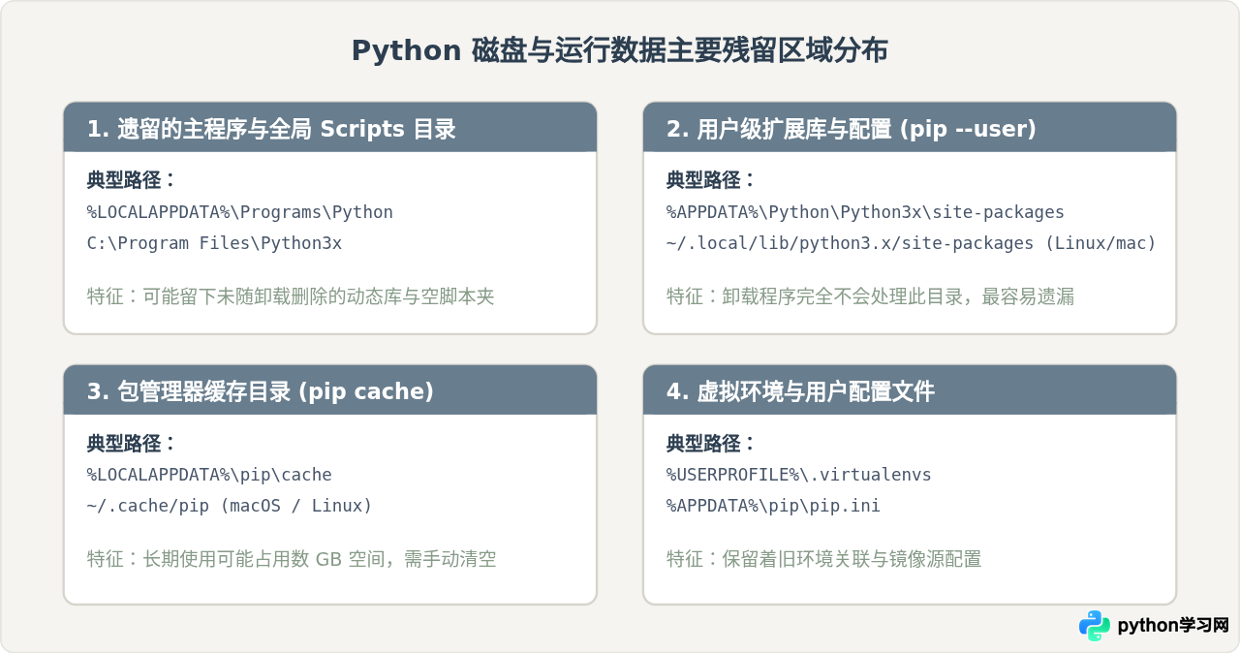Select header '1. 遗留的主程序与全局 Scripts 目录'
Screen dimensions: 1240x653
click(330, 128)
